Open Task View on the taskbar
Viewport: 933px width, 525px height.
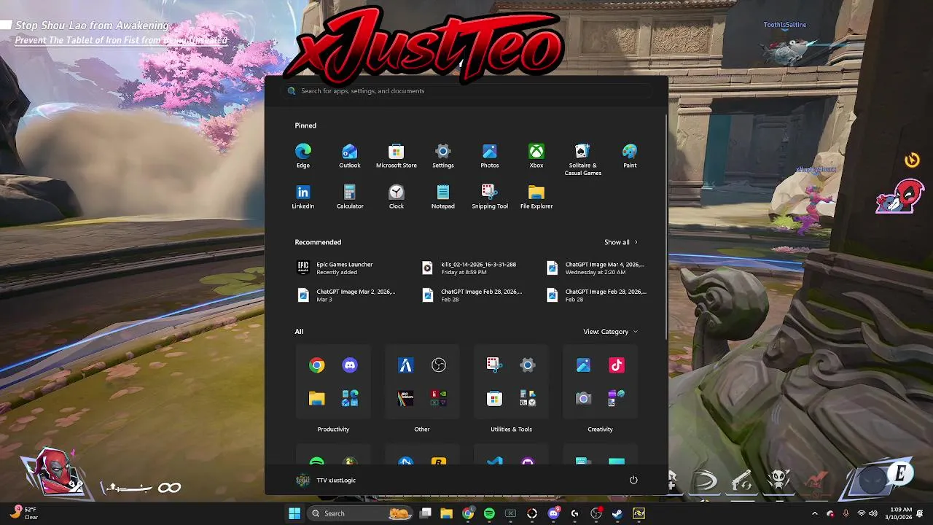coord(426,513)
